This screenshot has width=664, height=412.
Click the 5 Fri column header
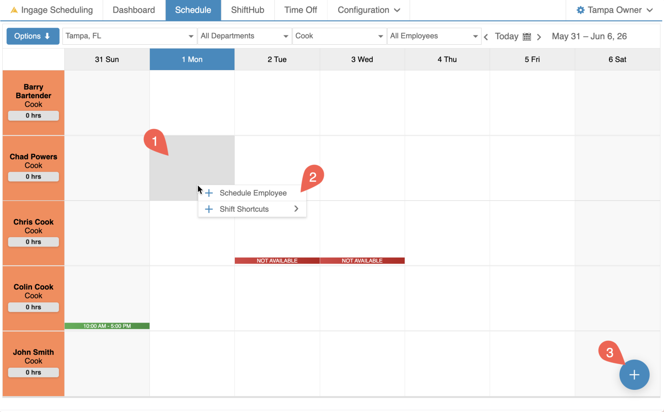532,59
